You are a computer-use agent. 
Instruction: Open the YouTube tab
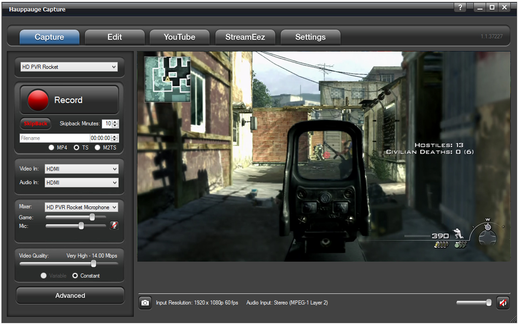tap(179, 37)
